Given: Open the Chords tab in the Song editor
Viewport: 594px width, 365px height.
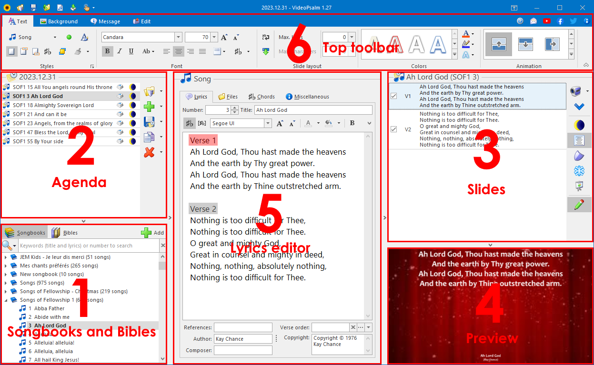Looking at the screenshot, I should [261, 96].
